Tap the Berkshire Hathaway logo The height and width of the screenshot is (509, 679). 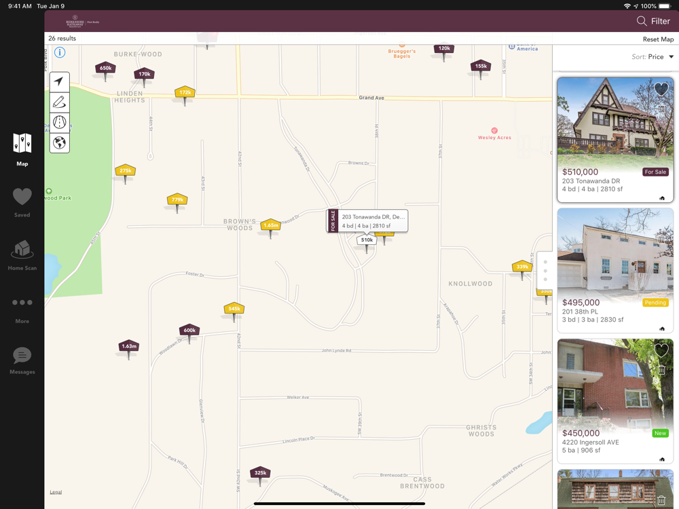pyautogui.click(x=82, y=22)
